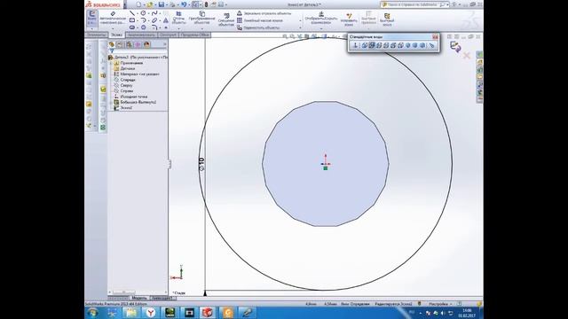Select the Point sketch tool
The image size is (568, 319).
point(166,27)
